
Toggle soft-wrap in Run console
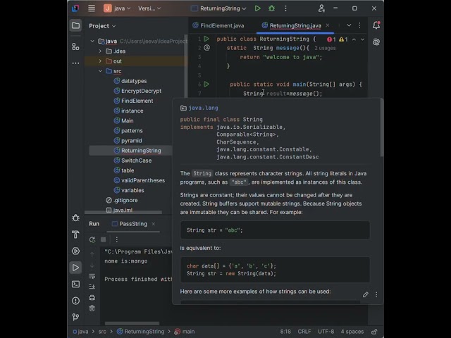coord(92,276)
